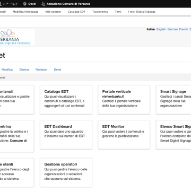Open the Smart Signage card
Viewport: 191px width, 191px height.
coord(173,100)
